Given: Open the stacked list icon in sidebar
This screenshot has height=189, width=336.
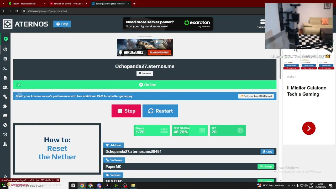Looking at the screenshot, I should coord(5,59).
